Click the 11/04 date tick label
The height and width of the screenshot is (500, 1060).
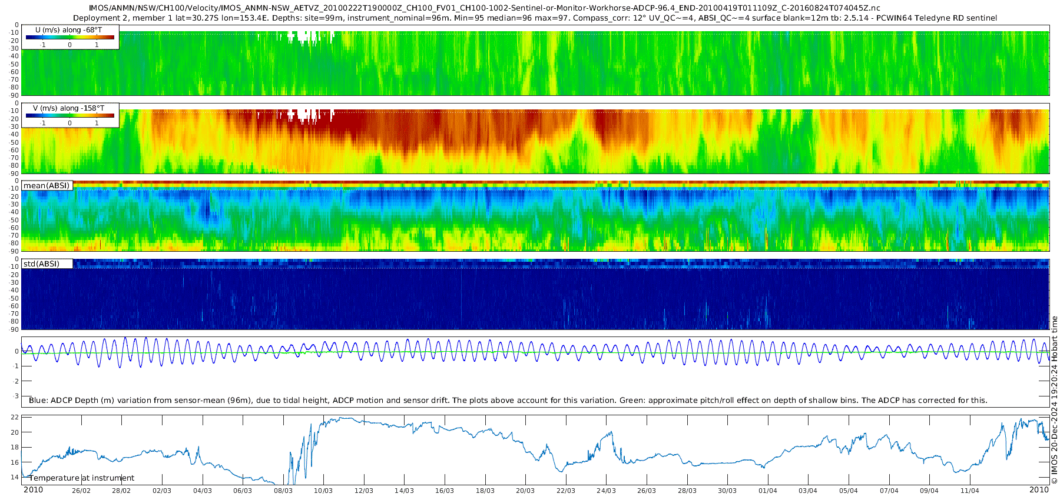click(x=969, y=491)
